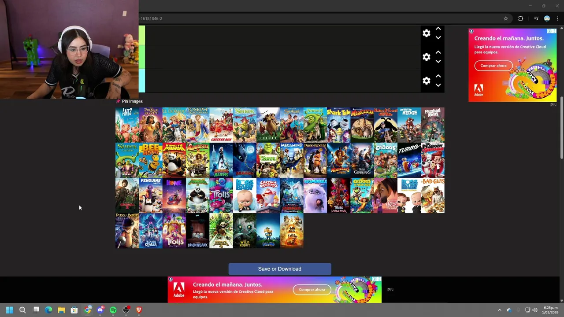This screenshot has width=564, height=317.
Task: Select the Puss in Boots The Last Wish poster
Action: pos(127,231)
